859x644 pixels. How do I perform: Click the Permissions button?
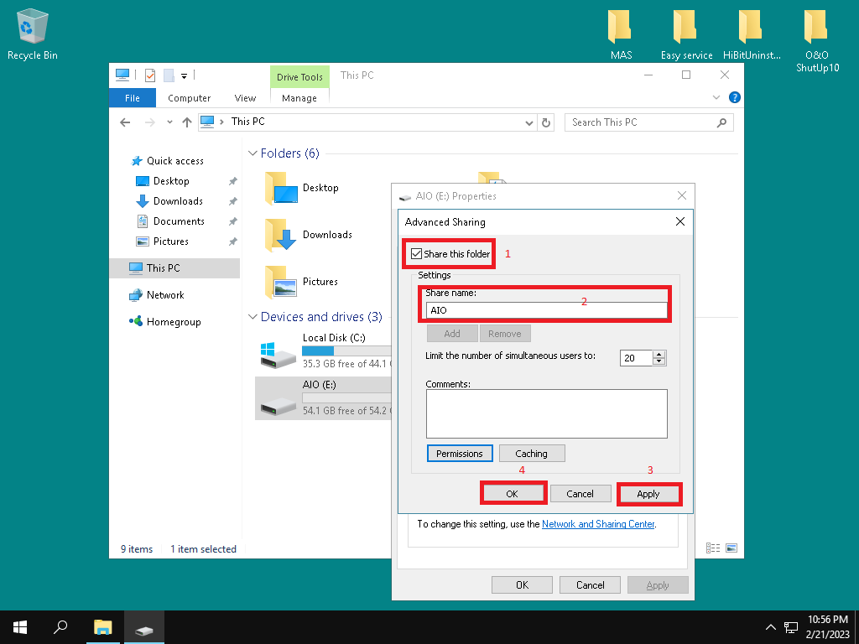(460, 454)
